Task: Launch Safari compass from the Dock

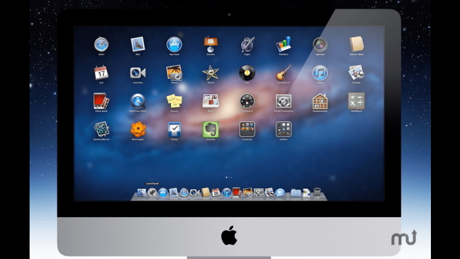Action: pyautogui.click(x=184, y=192)
